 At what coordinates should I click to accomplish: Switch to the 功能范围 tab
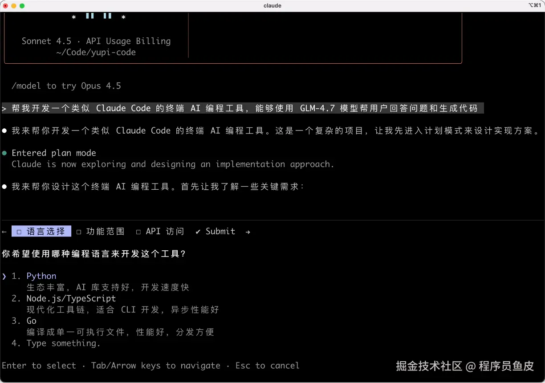pos(101,232)
